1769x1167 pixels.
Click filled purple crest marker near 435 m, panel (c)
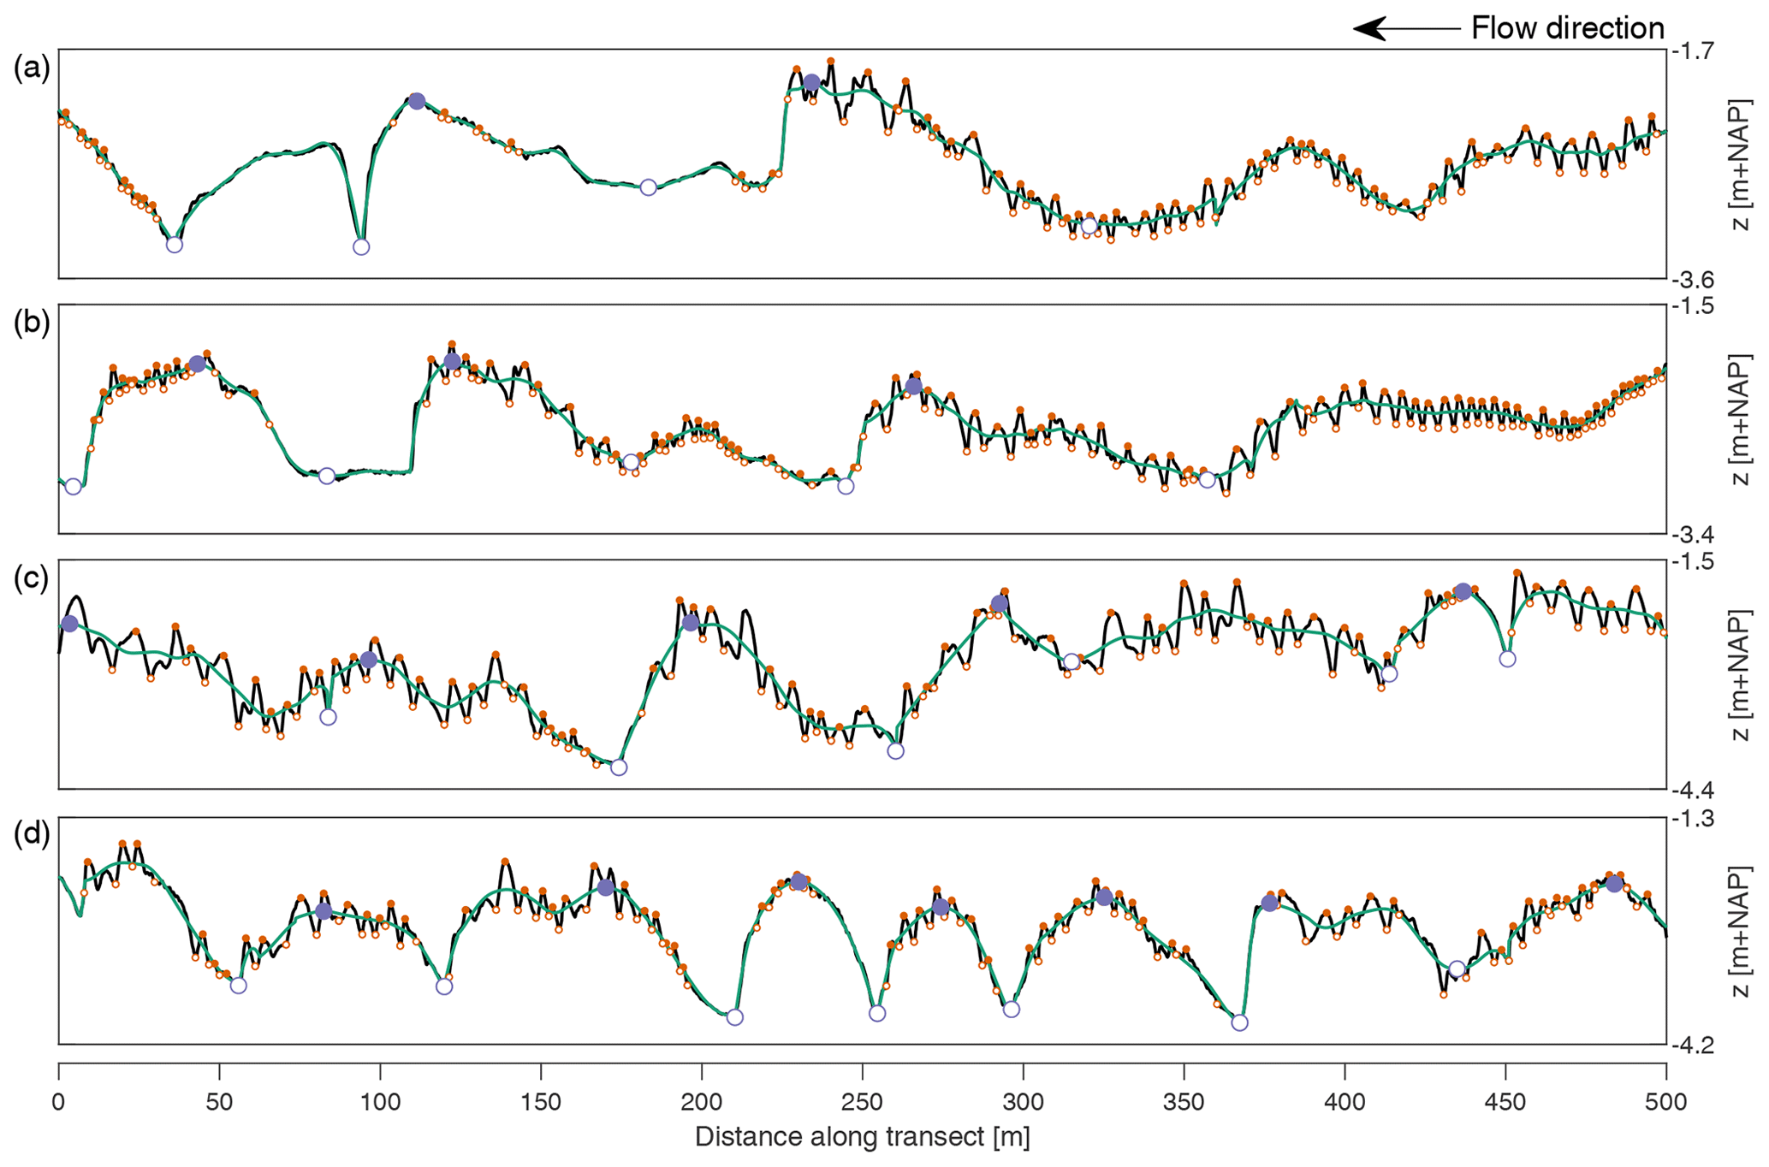1463,591
